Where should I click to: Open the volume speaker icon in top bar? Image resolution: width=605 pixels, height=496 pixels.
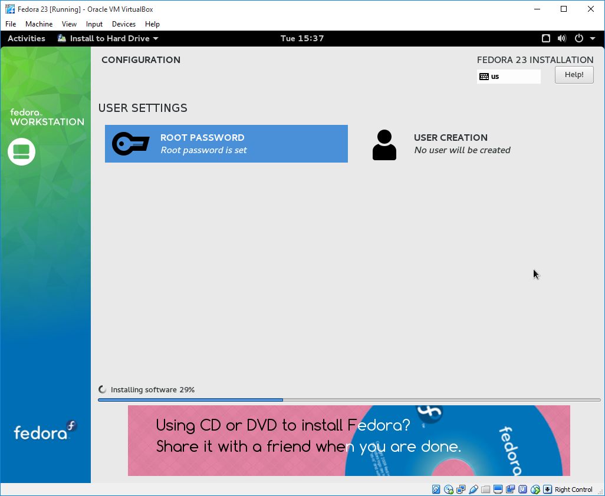click(x=562, y=38)
